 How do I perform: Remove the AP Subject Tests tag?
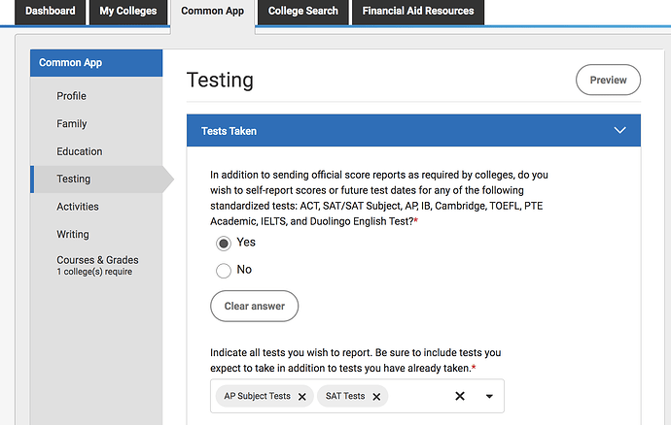pyautogui.click(x=302, y=397)
